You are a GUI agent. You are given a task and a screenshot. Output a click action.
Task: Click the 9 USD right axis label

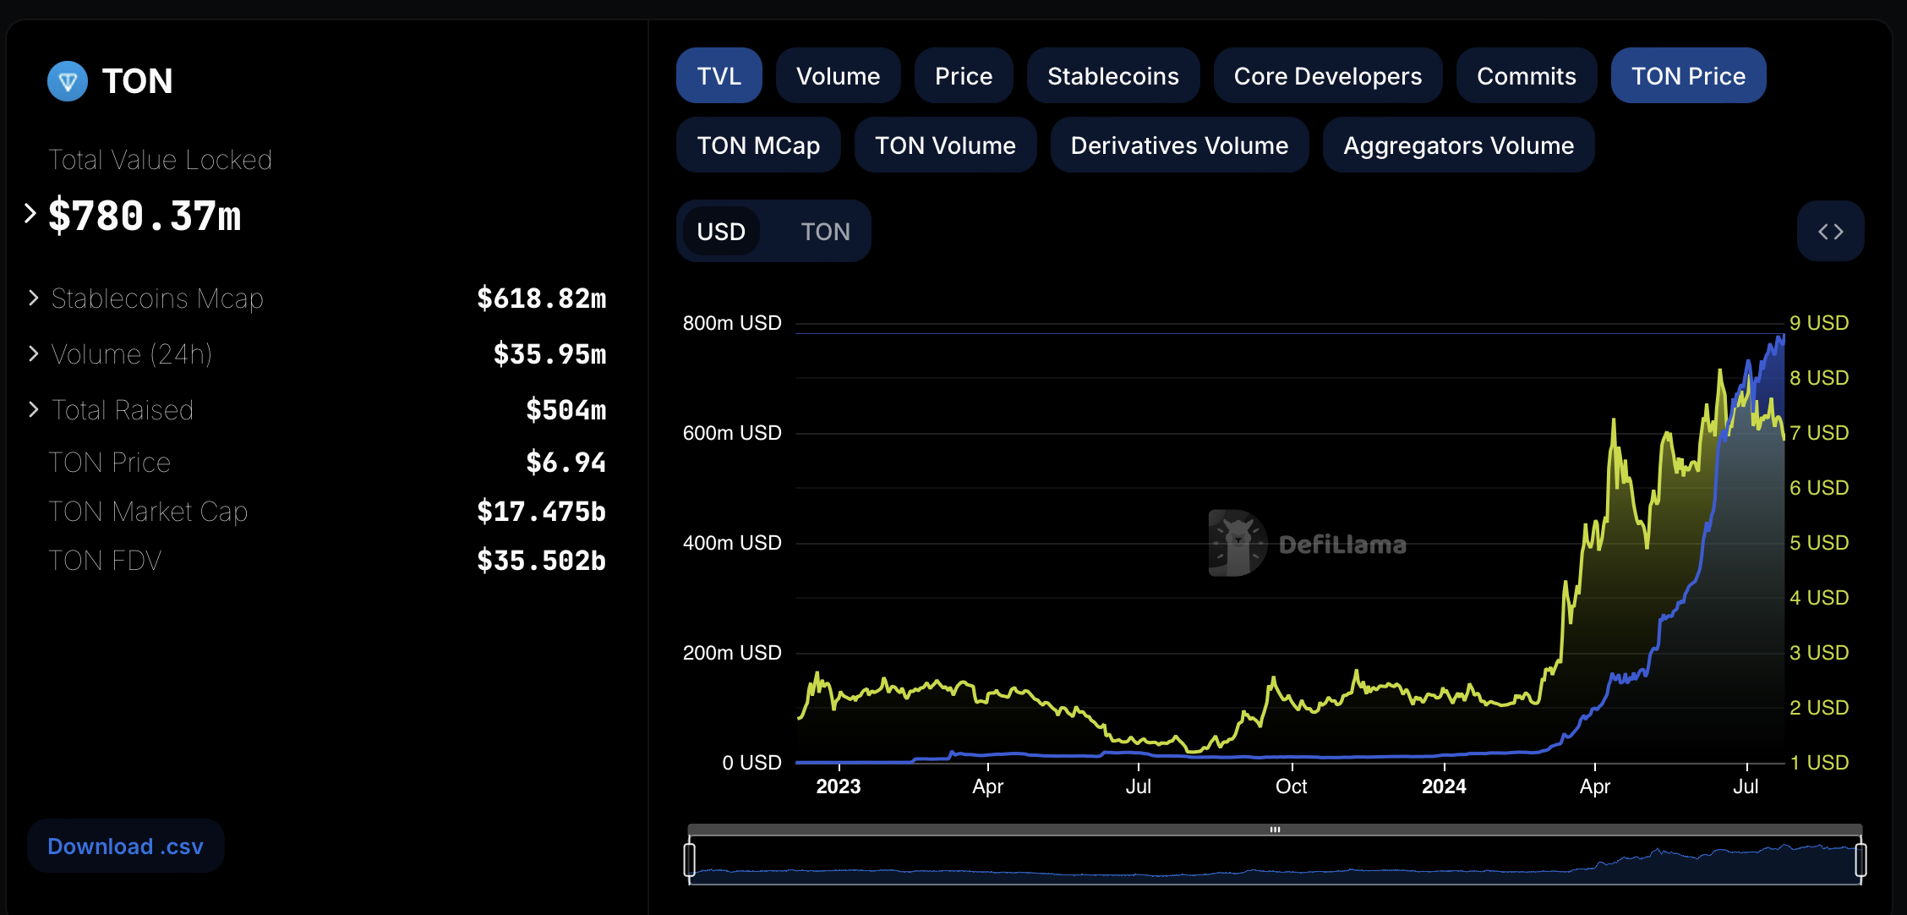(1819, 323)
